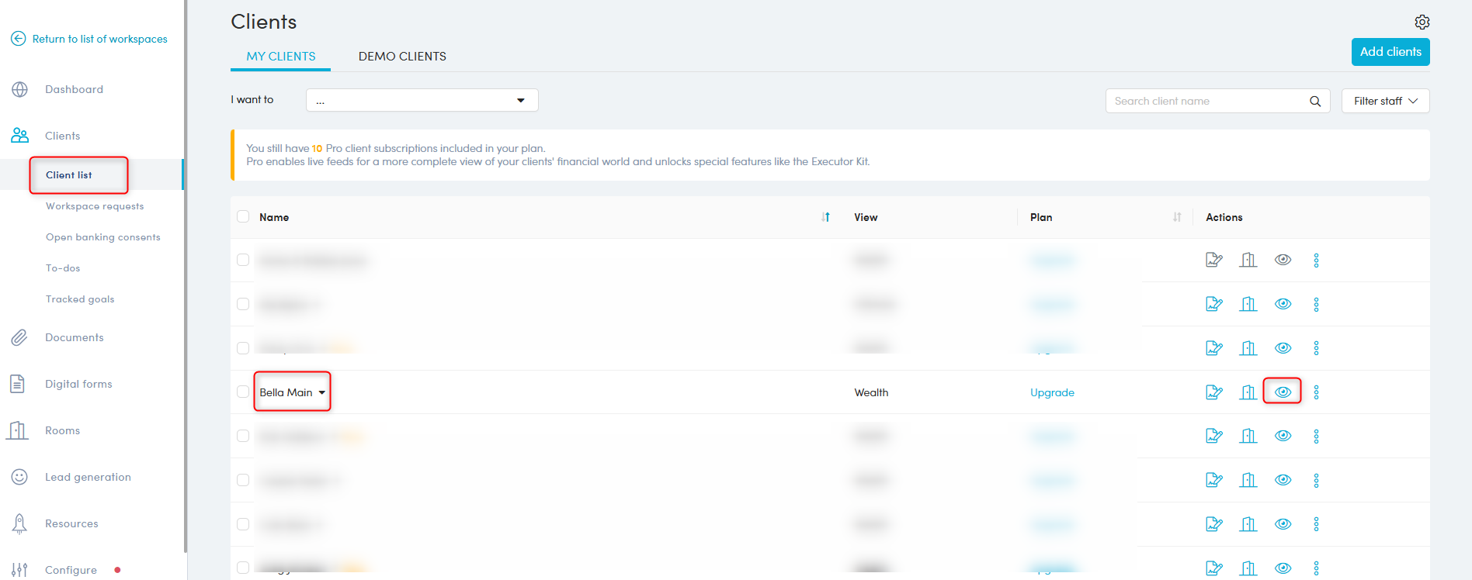This screenshot has width=1472, height=580.
Task: Open three-dot menu in Bella Main row
Action: [x=1316, y=392]
